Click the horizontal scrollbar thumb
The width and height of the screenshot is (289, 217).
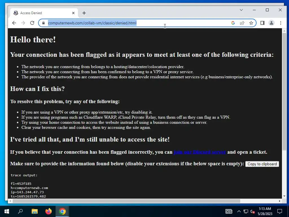click(x=126, y=201)
